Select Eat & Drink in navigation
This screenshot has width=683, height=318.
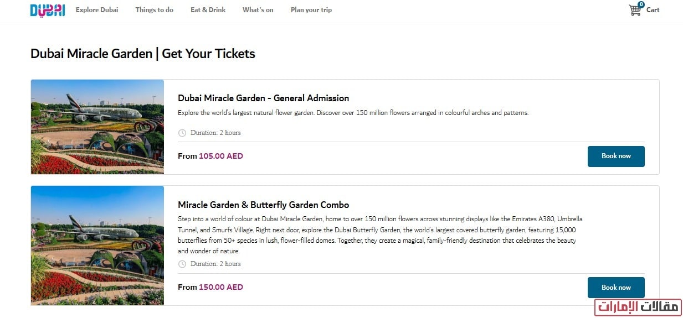click(208, 10)
